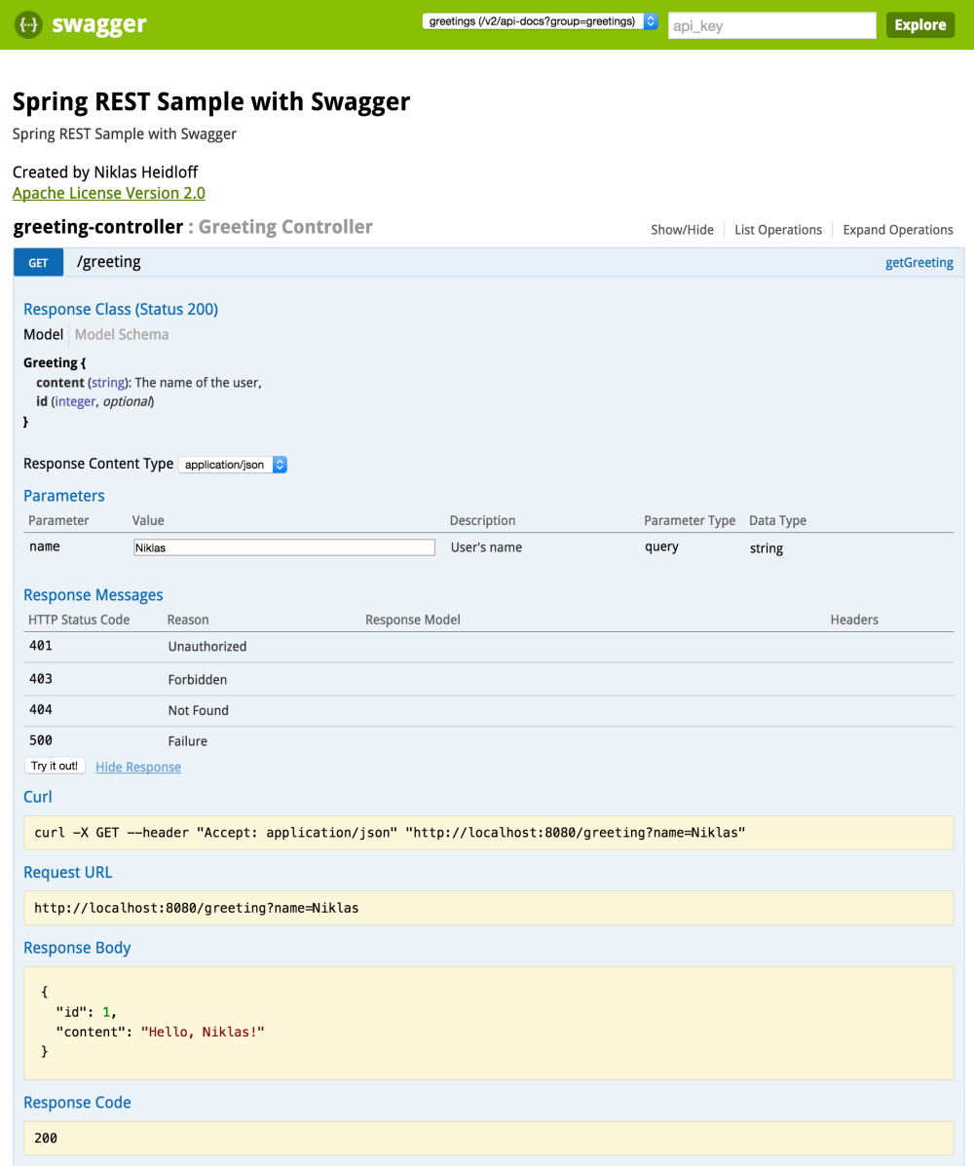Click the Response Code heading
This screenshot has height=1166, width=974.
coord(77,1103)
